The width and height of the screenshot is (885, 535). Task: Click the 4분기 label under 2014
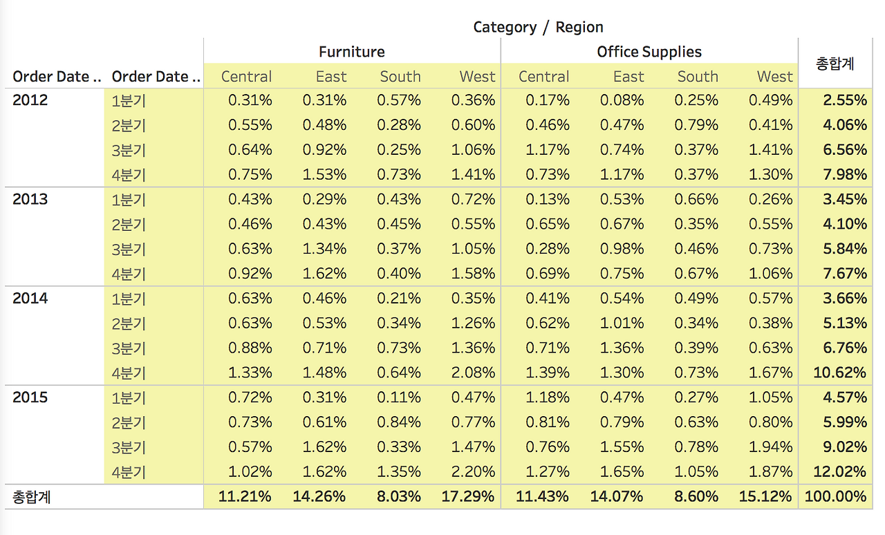pyautogui.click(x=129, y=373)
